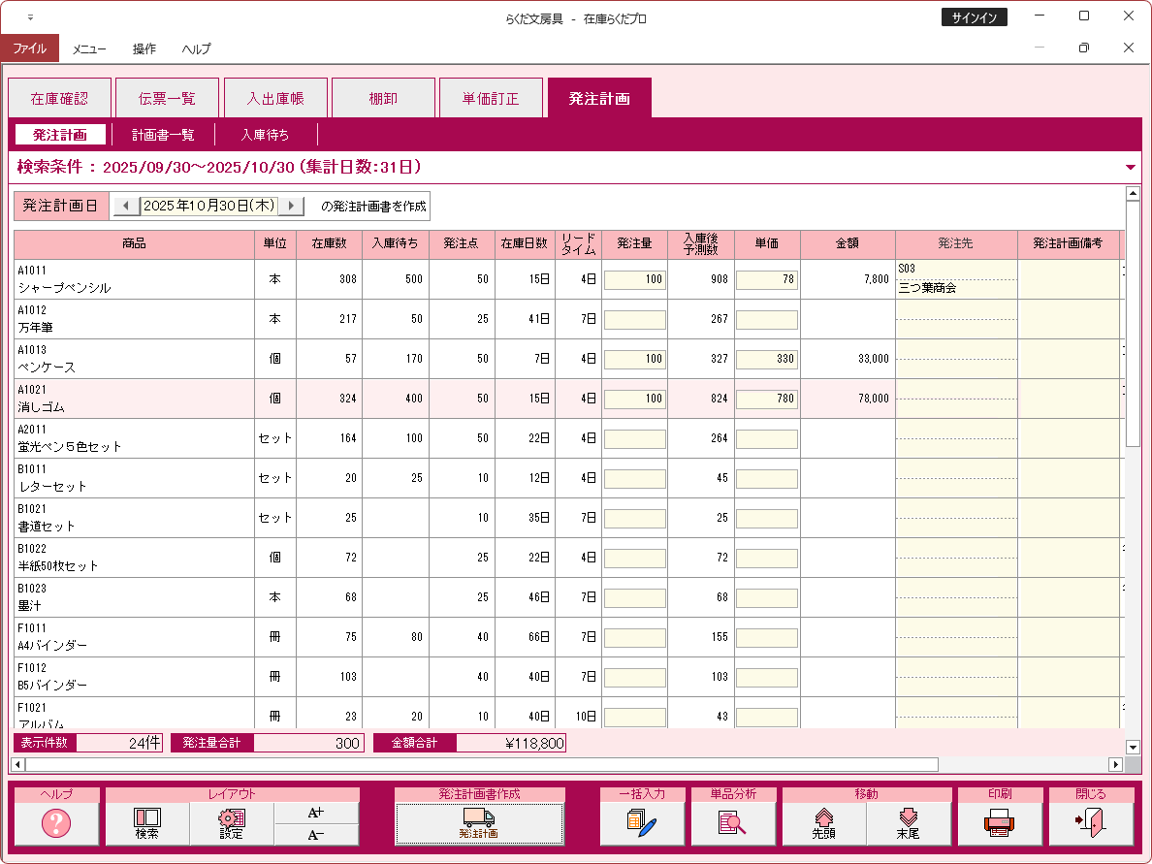
Task: Expand the search conditions panel arrow
Action: click(x=1130, y=168)
